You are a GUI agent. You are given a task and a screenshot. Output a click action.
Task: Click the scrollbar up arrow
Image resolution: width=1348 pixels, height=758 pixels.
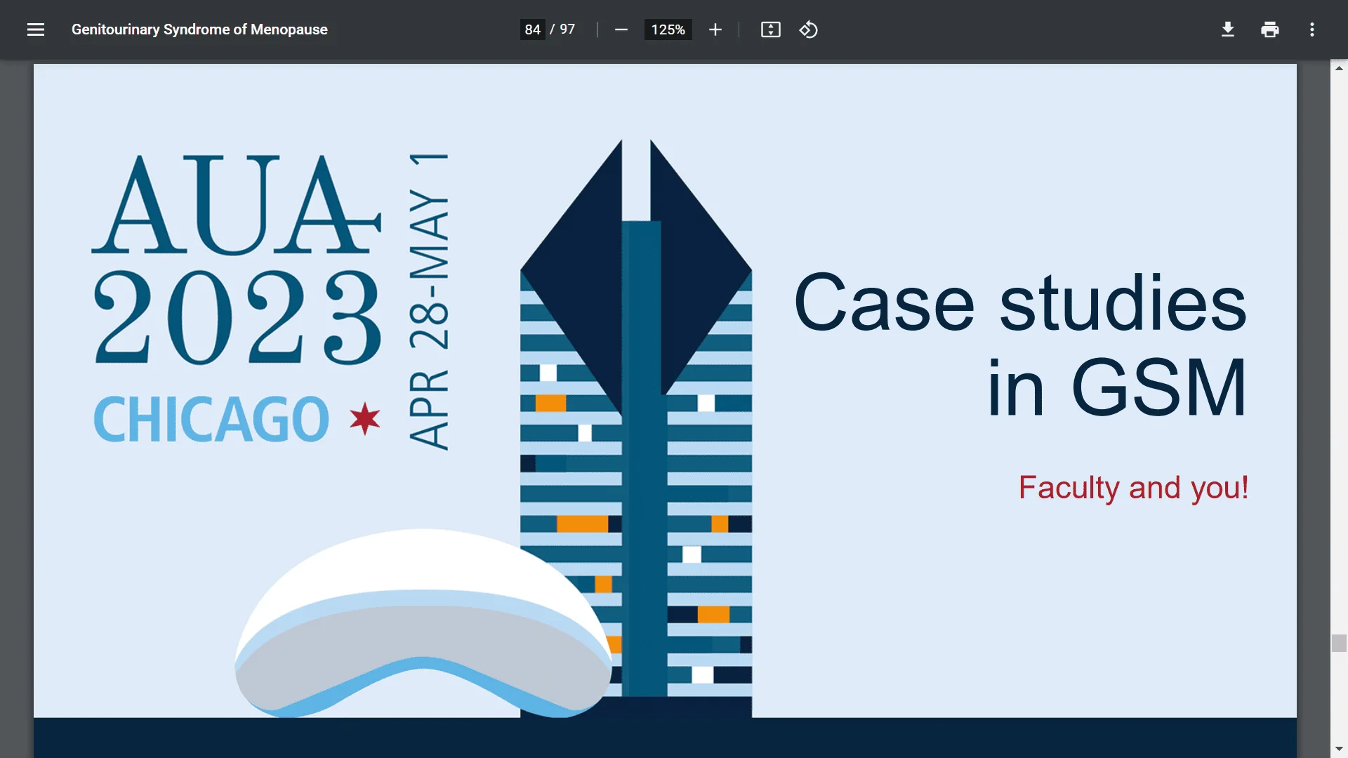[1339, 68]
